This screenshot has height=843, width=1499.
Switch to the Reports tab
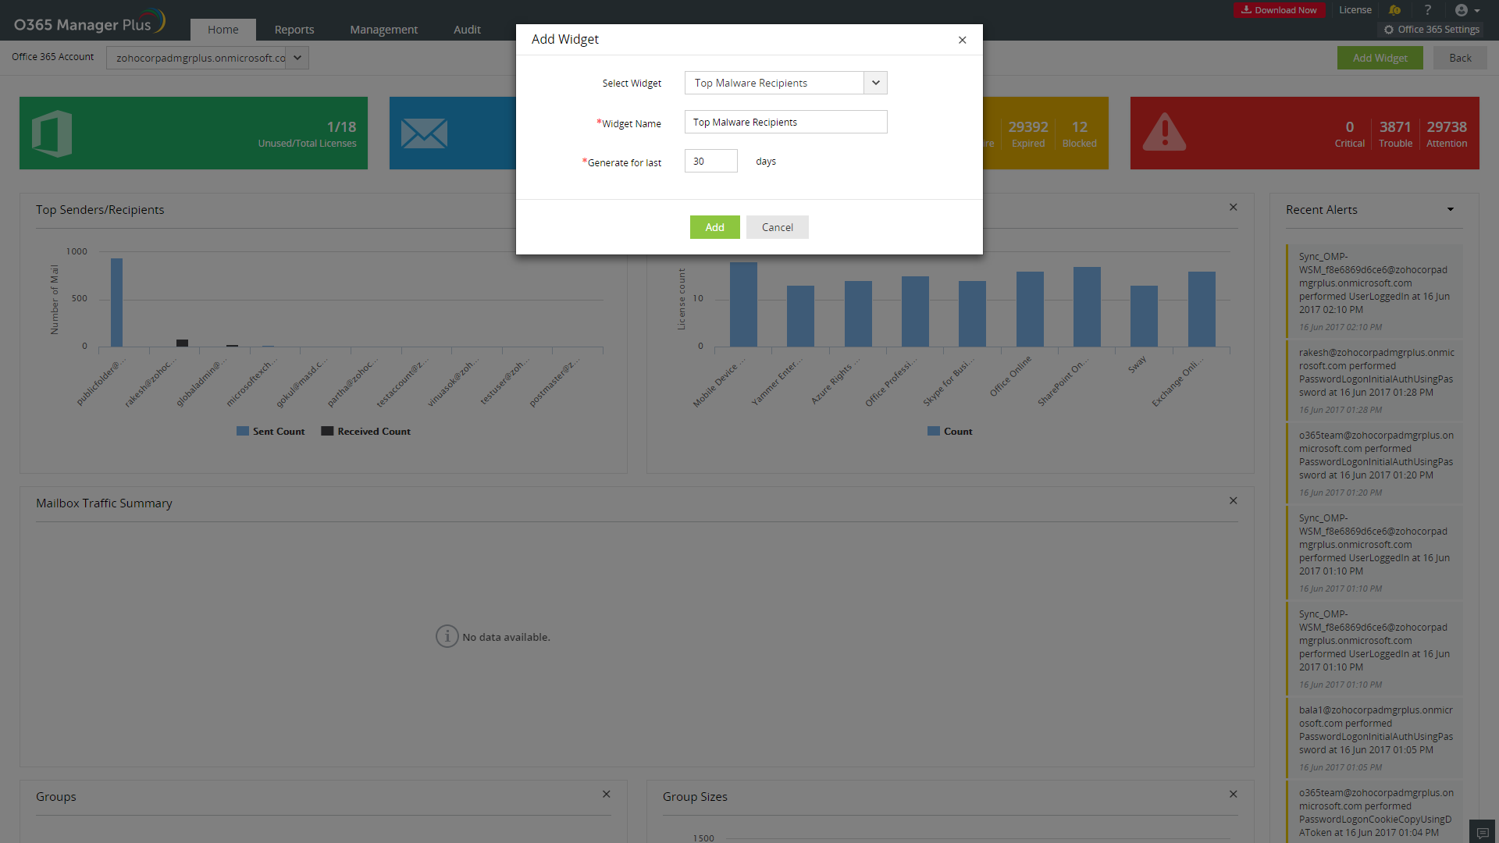pyautogui.click(x=294, y=30)
